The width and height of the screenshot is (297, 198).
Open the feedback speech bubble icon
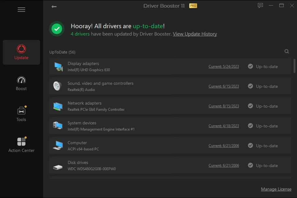point(260,6)
